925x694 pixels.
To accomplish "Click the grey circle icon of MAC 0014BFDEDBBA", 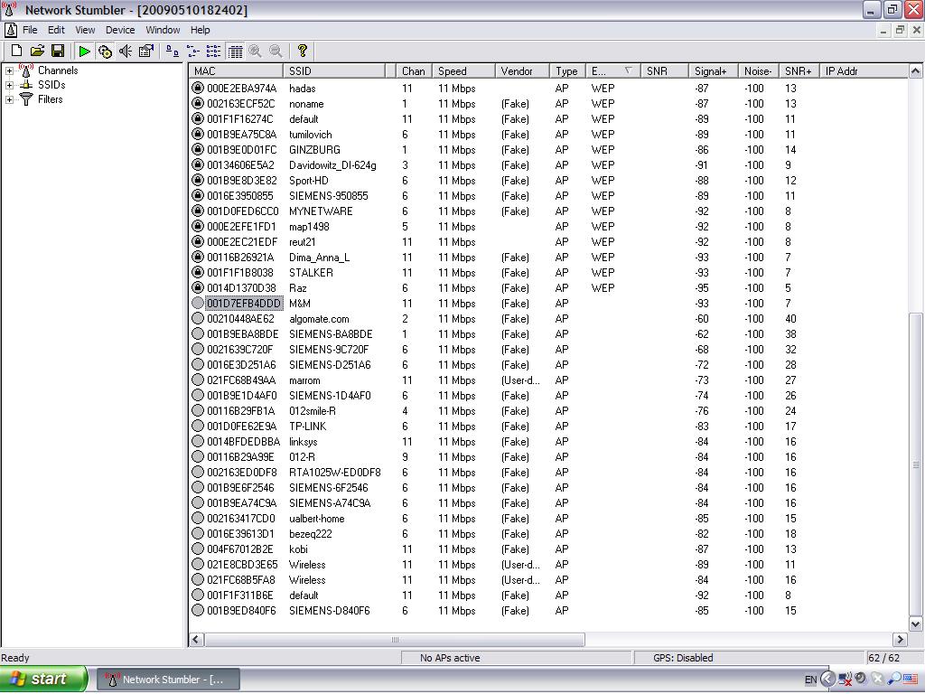I will point(198,441).
